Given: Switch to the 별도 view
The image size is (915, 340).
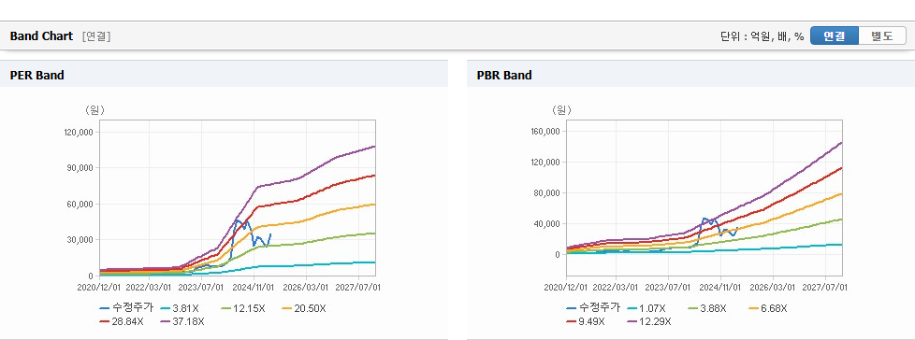Looking at the screenshot, I should 881,36.
